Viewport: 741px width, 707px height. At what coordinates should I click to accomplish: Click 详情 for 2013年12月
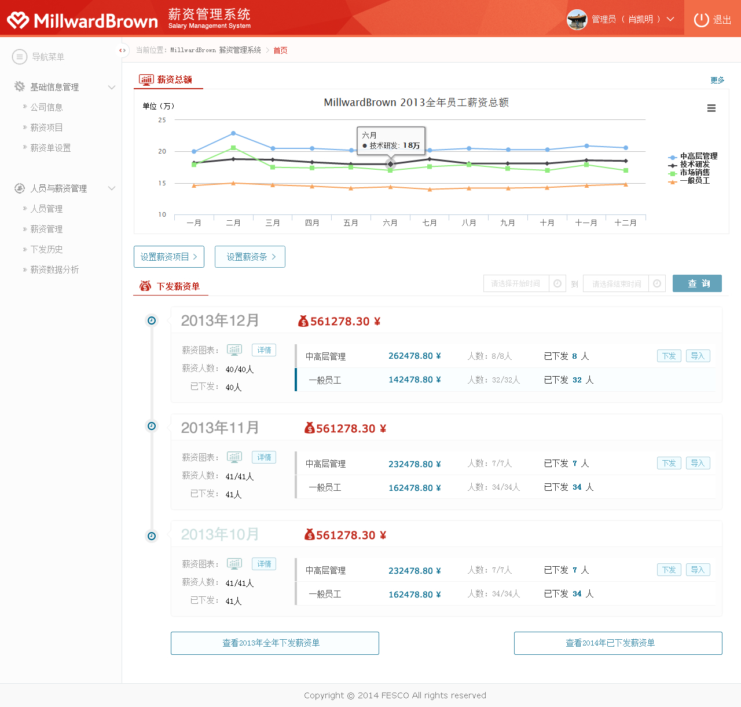[x=264, y=350]
